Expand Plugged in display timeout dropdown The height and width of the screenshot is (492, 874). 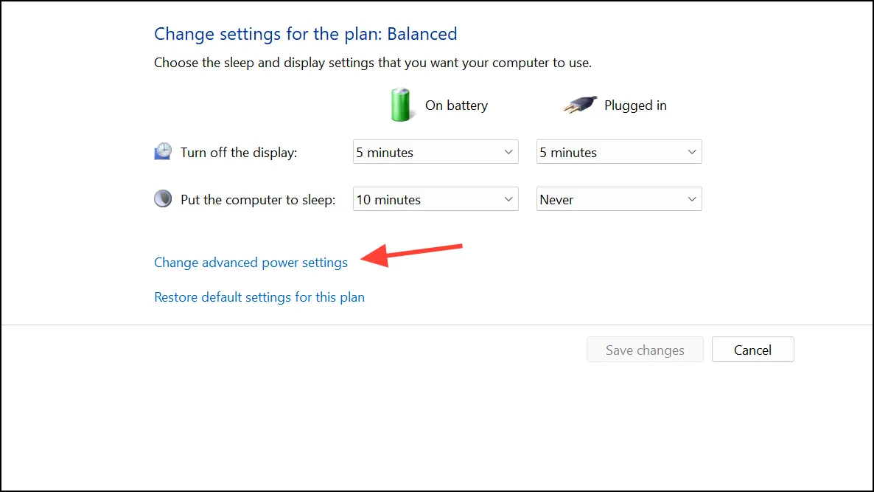[x=619, y=152]
